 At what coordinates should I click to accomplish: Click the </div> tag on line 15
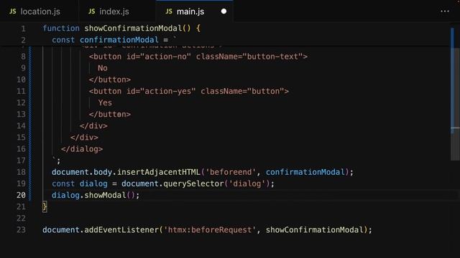84,138
